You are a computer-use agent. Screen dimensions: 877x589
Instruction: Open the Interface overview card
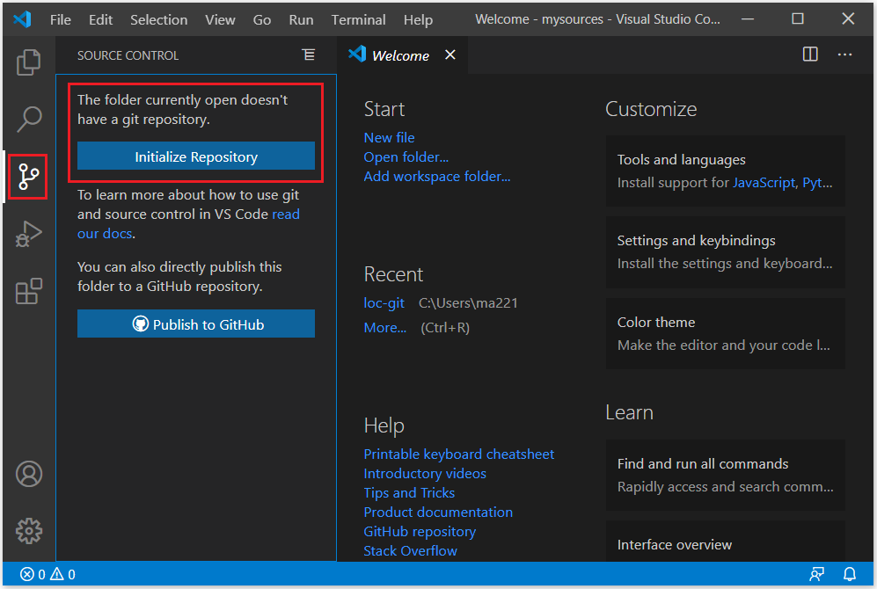(726, 542)
